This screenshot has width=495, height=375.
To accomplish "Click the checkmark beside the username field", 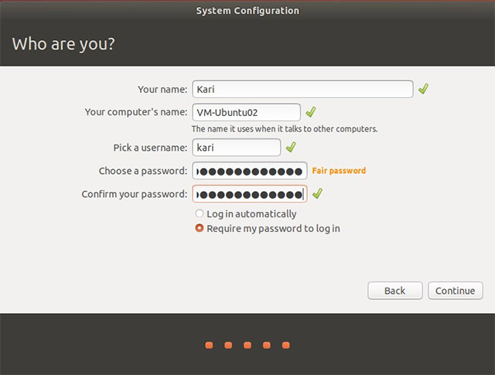I will (x=291, y=147).
